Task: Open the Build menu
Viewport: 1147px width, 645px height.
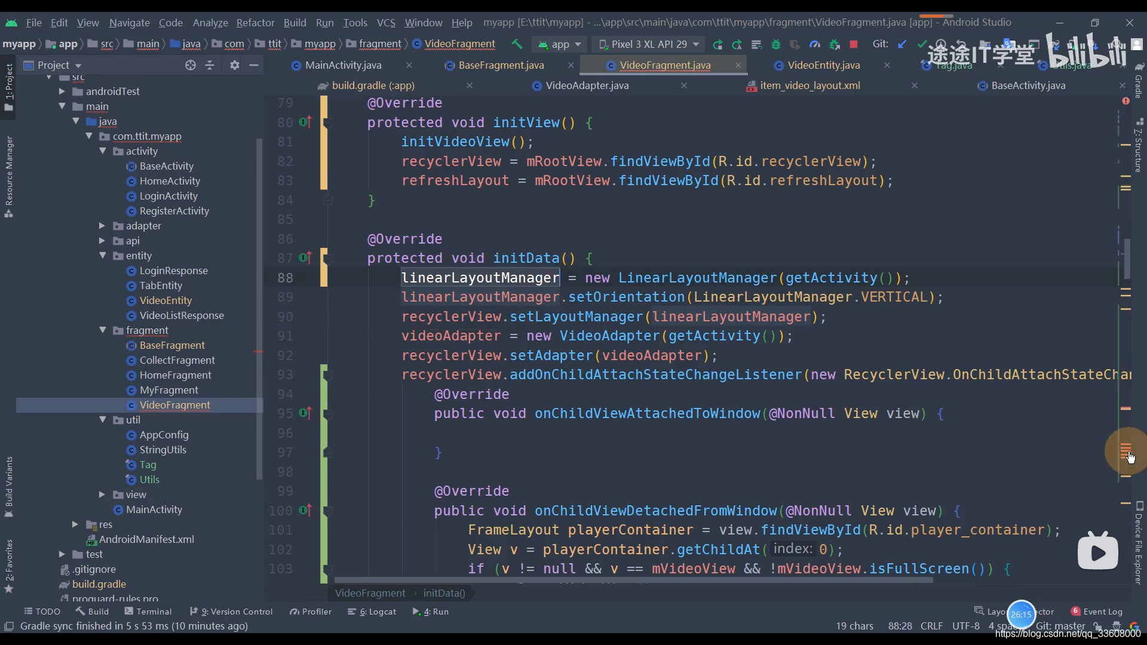Action: click(x=295, y=22)
